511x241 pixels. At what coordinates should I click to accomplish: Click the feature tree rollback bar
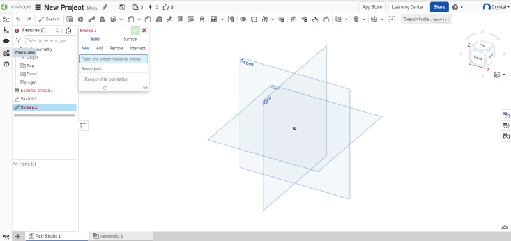(44, 116)
